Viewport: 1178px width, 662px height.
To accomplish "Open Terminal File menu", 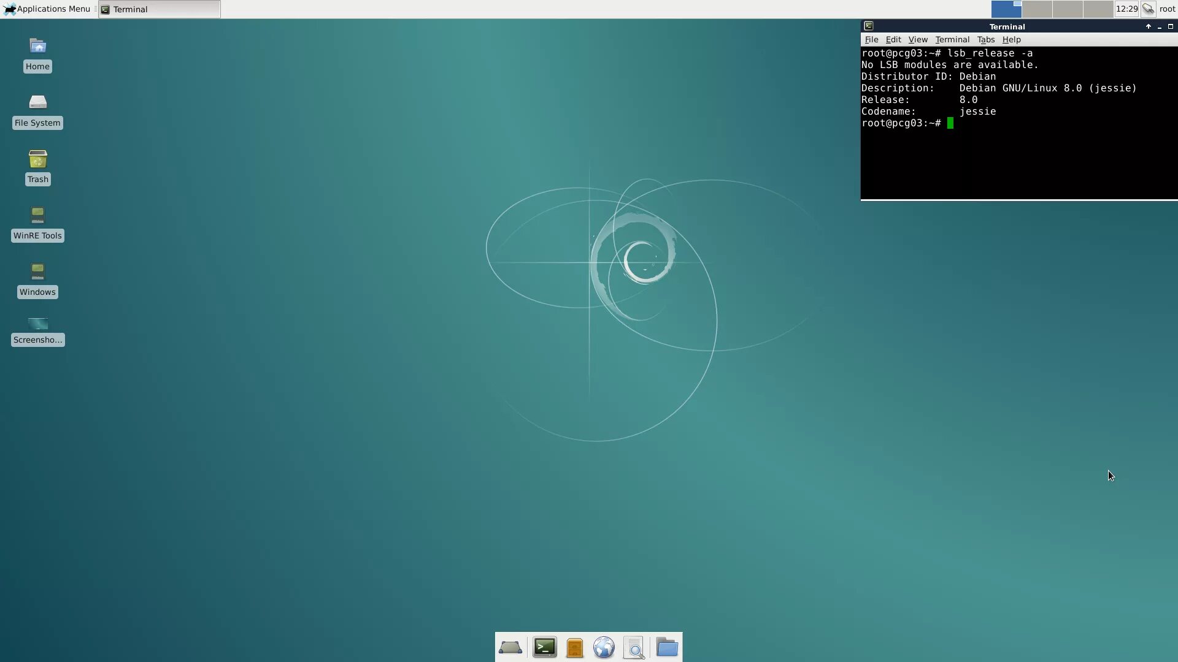I will point(871,39).
